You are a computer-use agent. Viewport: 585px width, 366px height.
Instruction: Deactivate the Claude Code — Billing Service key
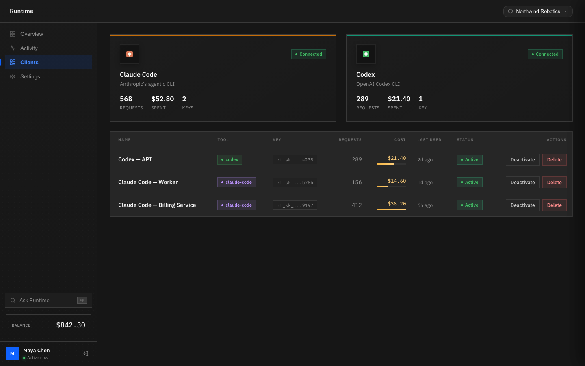coord(523,205)
